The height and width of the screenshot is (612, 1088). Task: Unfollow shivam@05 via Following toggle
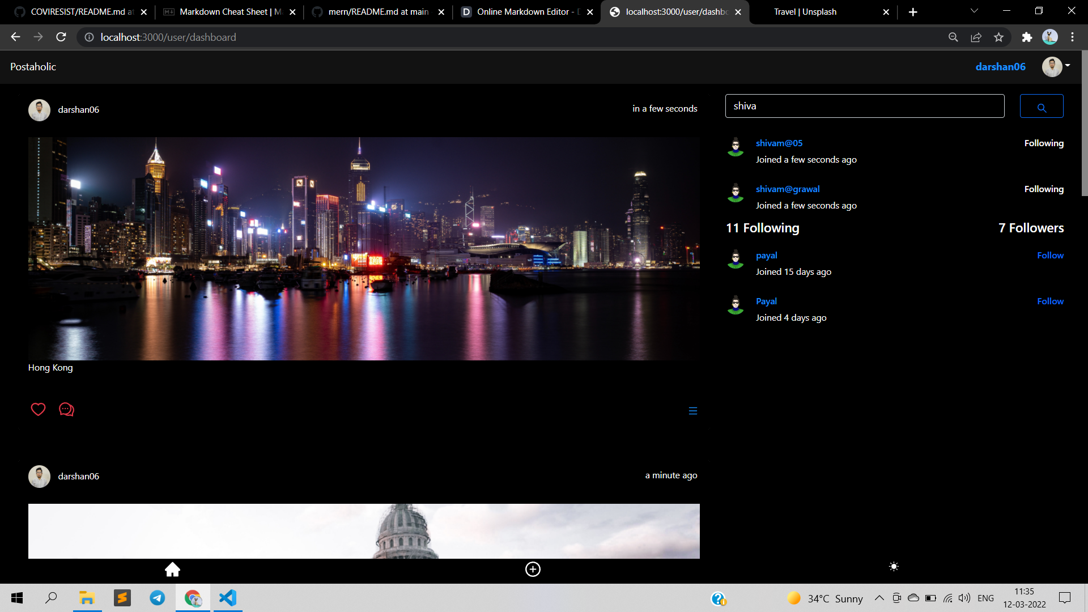(1043, 143)
